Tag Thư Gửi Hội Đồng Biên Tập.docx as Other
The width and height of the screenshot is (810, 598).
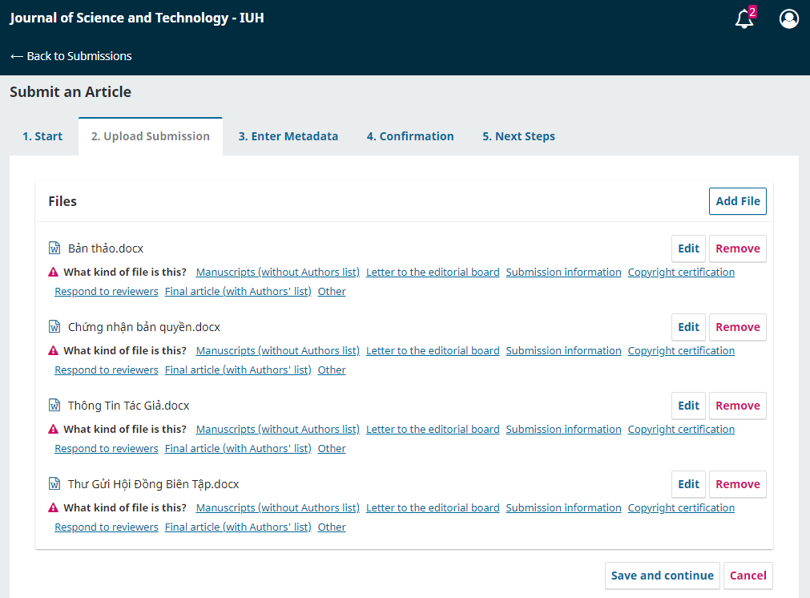point(332,527)
